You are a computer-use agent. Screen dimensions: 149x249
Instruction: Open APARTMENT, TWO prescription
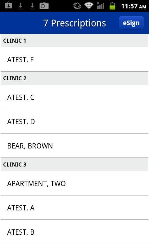tap(74, 183)
